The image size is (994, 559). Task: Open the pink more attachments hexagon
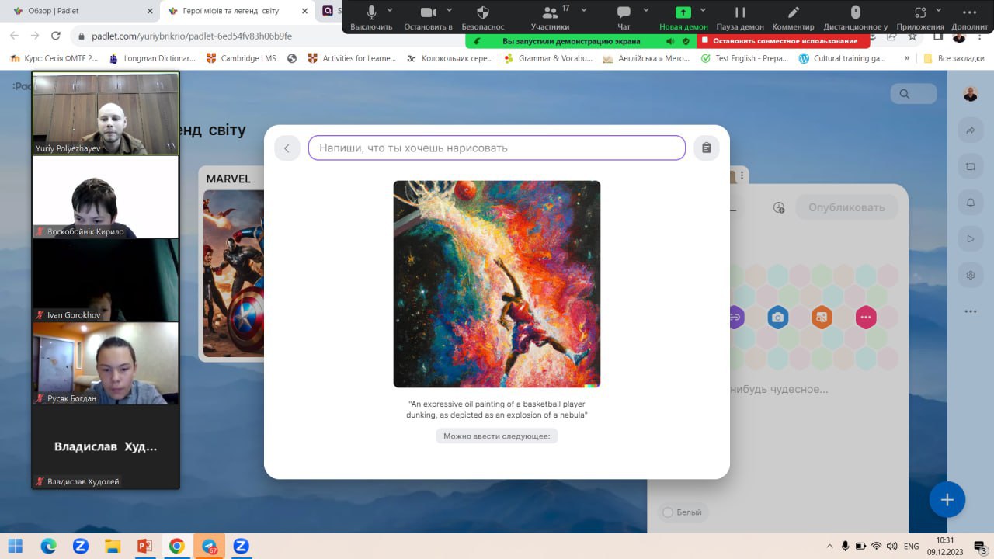pyautogui.click(x=866, y=317)
